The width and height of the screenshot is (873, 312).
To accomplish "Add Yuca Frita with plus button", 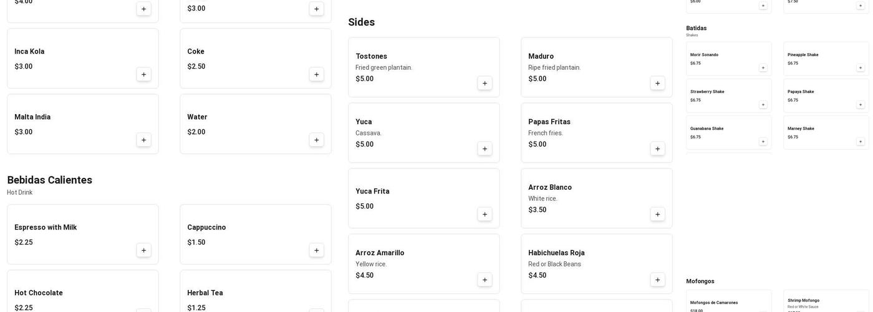I will pyautogui.click(x=485, y=214).
